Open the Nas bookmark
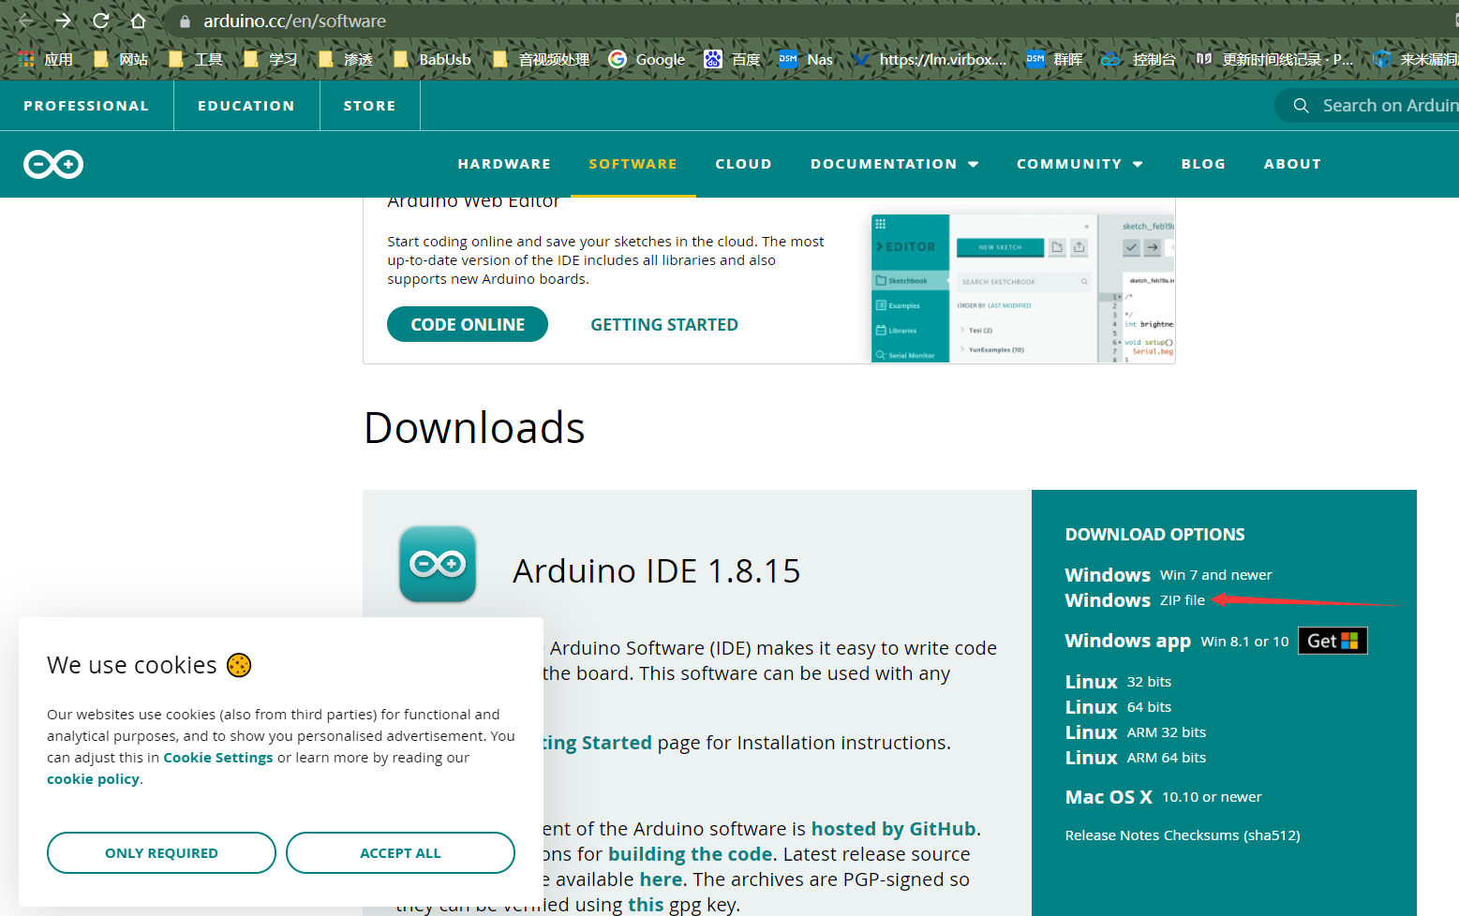 tap(806, 59)
